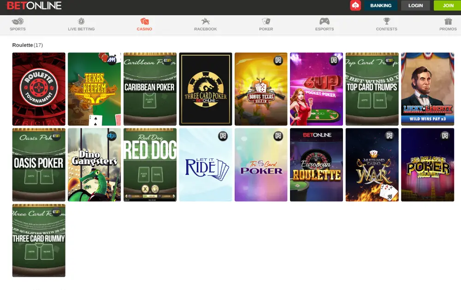Launch Three Card Poker BetOnline game
This screenshot has height=290, width=461.
click(x=206, y=89)
